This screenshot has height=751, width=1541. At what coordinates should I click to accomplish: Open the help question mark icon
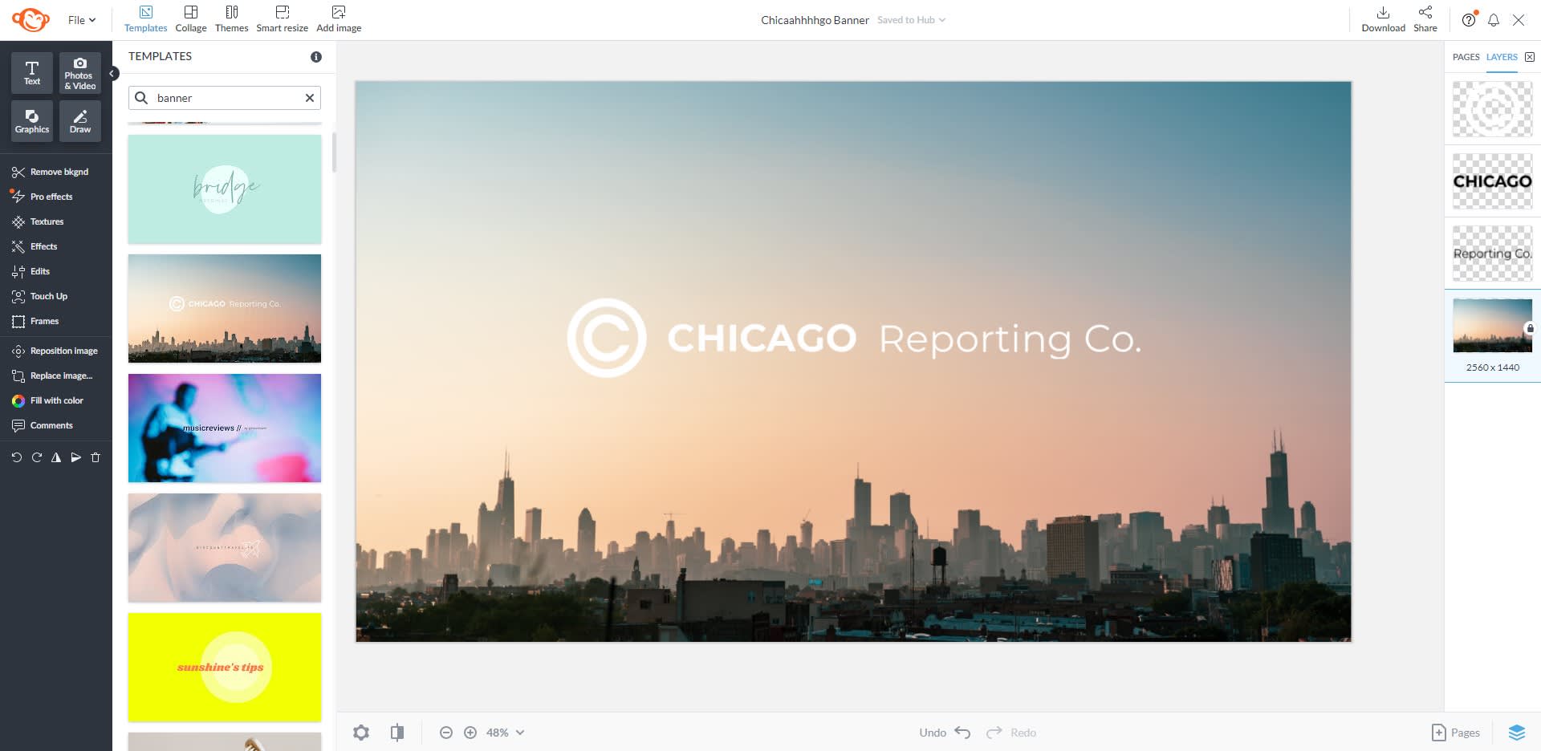pos(1469,20)
